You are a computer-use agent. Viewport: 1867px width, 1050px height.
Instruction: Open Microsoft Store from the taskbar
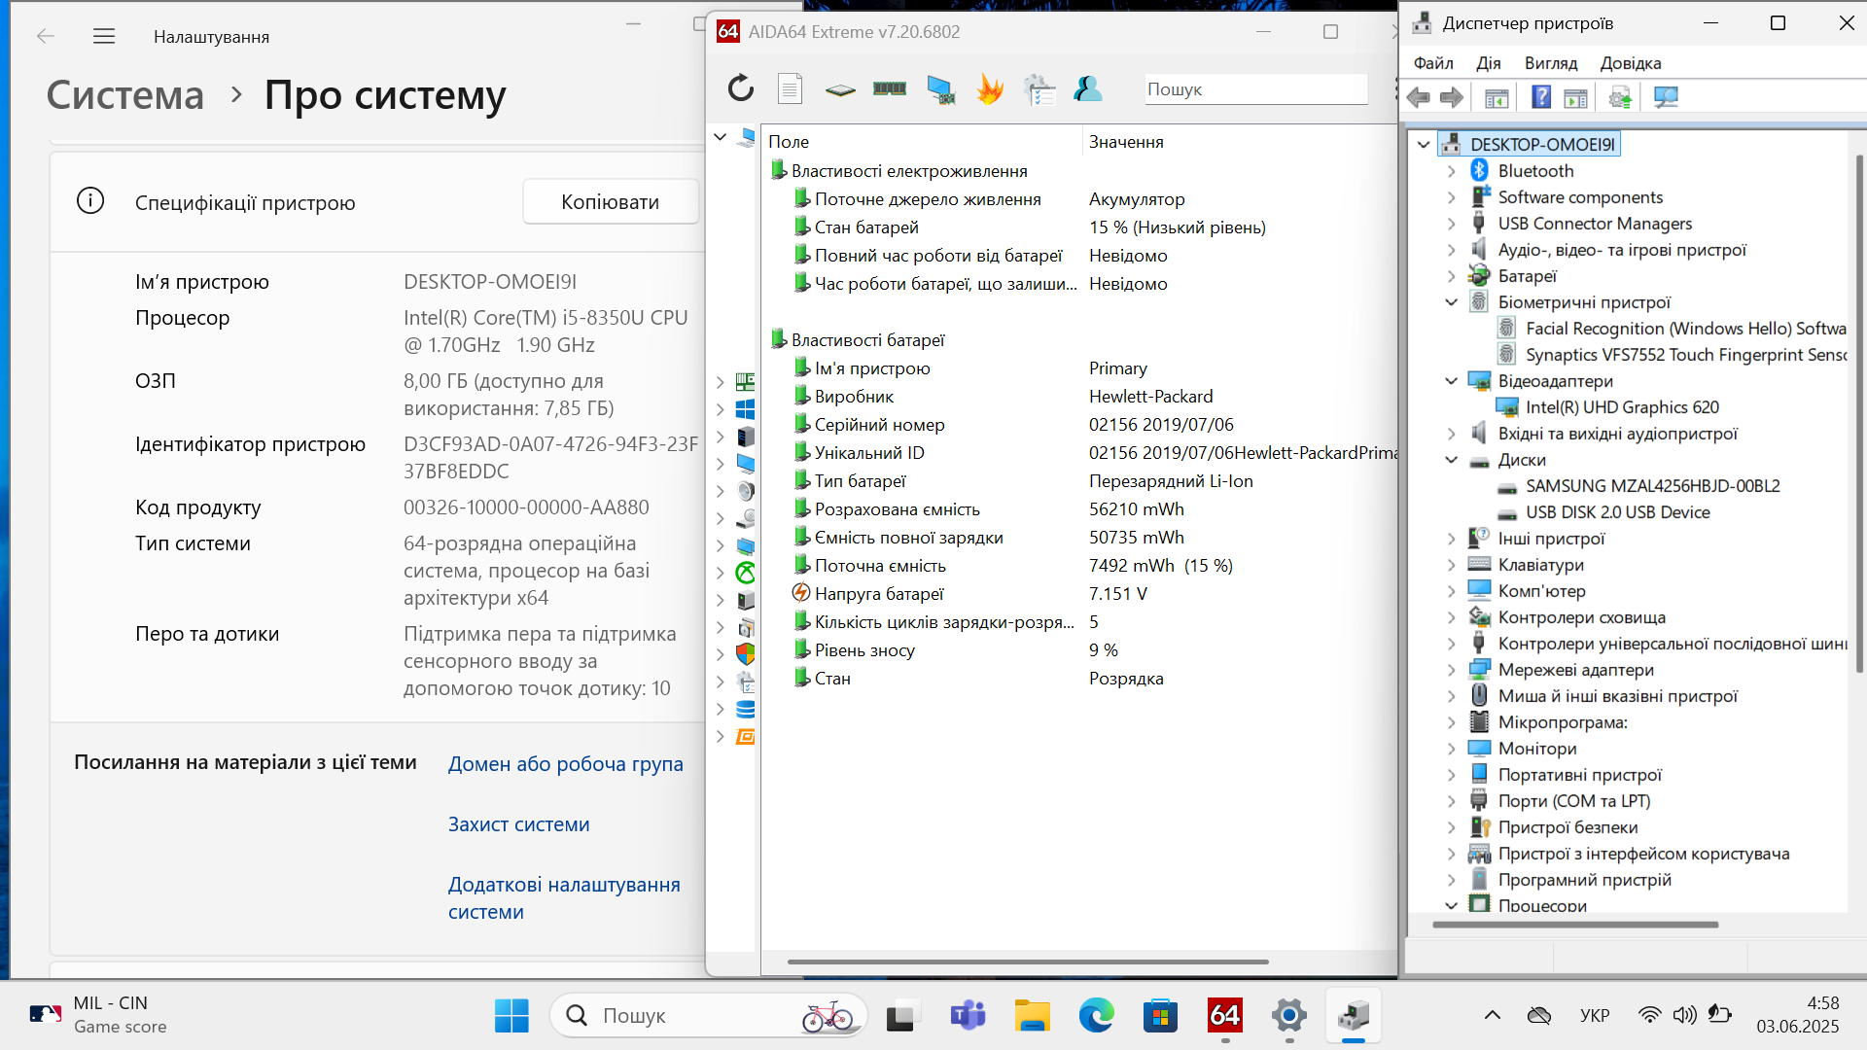1160,1016
